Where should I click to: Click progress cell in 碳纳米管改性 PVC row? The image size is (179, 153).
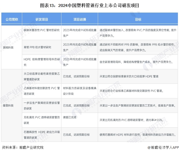click(80, 33)
